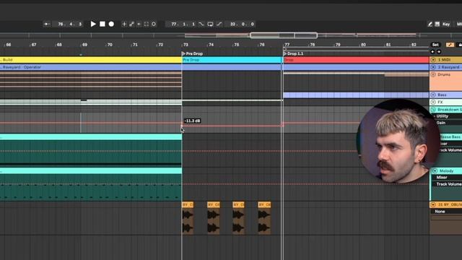462x260 pixels.
Task: Open the Utility device chooser
Action: click(x=448, y=116)
